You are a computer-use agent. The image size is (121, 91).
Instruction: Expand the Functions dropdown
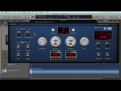point(12,21)
